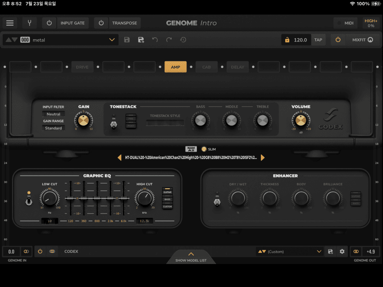Select the CAB slot
Viewport: 383px width, 287px height.
(206, 67)
